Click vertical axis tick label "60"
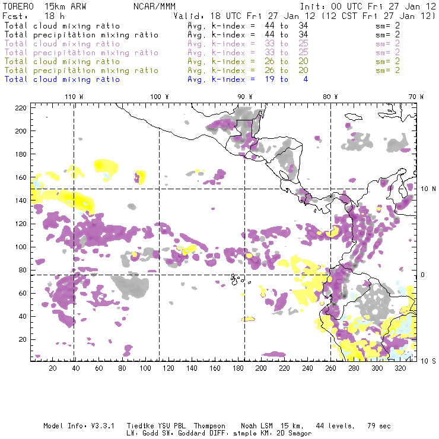Viewport: 439px width, 439px height. pos(23,293)
